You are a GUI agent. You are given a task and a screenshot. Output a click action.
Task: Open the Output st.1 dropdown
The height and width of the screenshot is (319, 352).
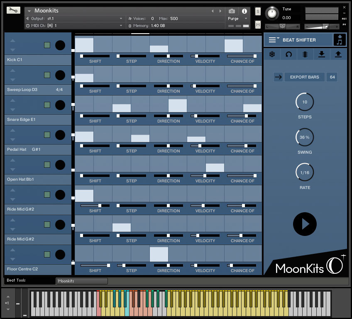pos(121,18)
